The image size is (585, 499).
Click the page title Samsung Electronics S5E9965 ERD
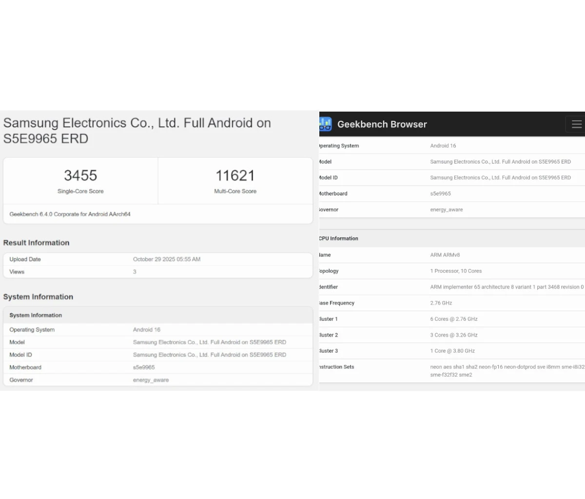click(x=137, y=131)
